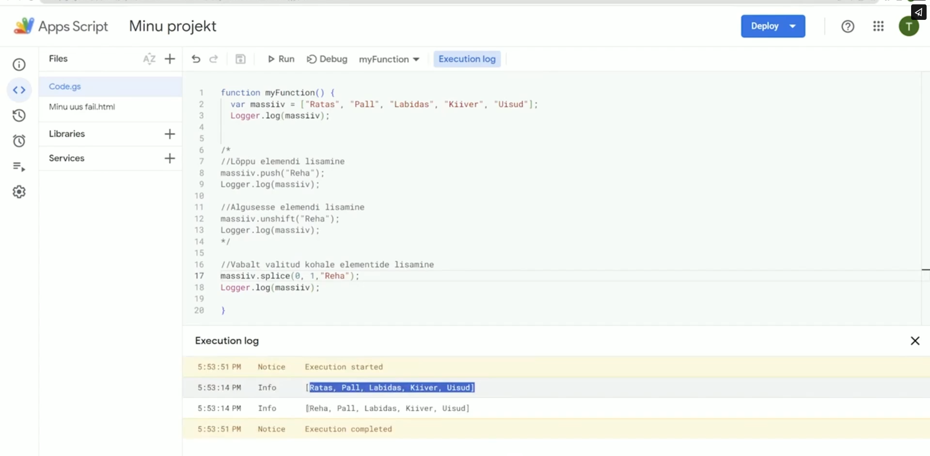Redo the last edit

(214, 59)
